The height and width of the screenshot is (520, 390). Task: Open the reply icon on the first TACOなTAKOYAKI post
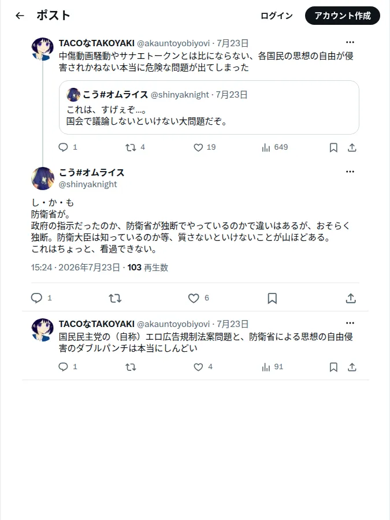click(63, 147)
